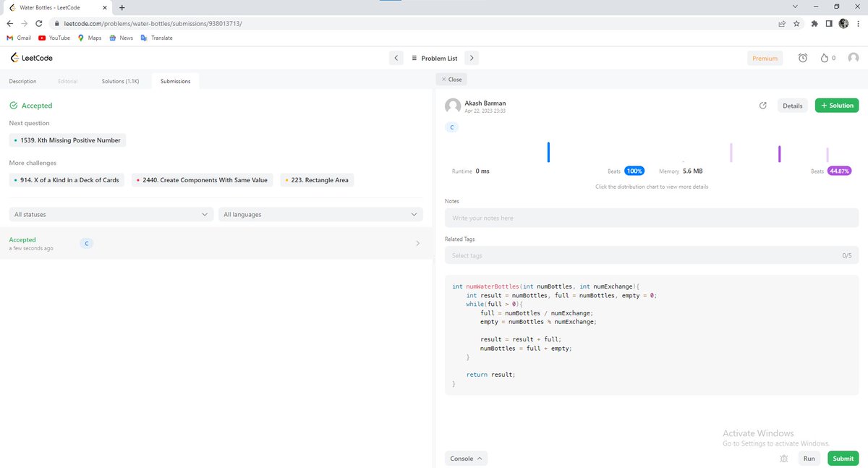Click the green + Solution button
The height and width of the screenshot is (468, 868).
(x=837, y=106)
